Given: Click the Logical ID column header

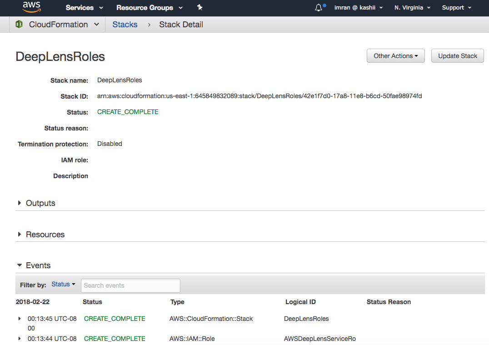Looking at the screenshot, I should (300, 302).
